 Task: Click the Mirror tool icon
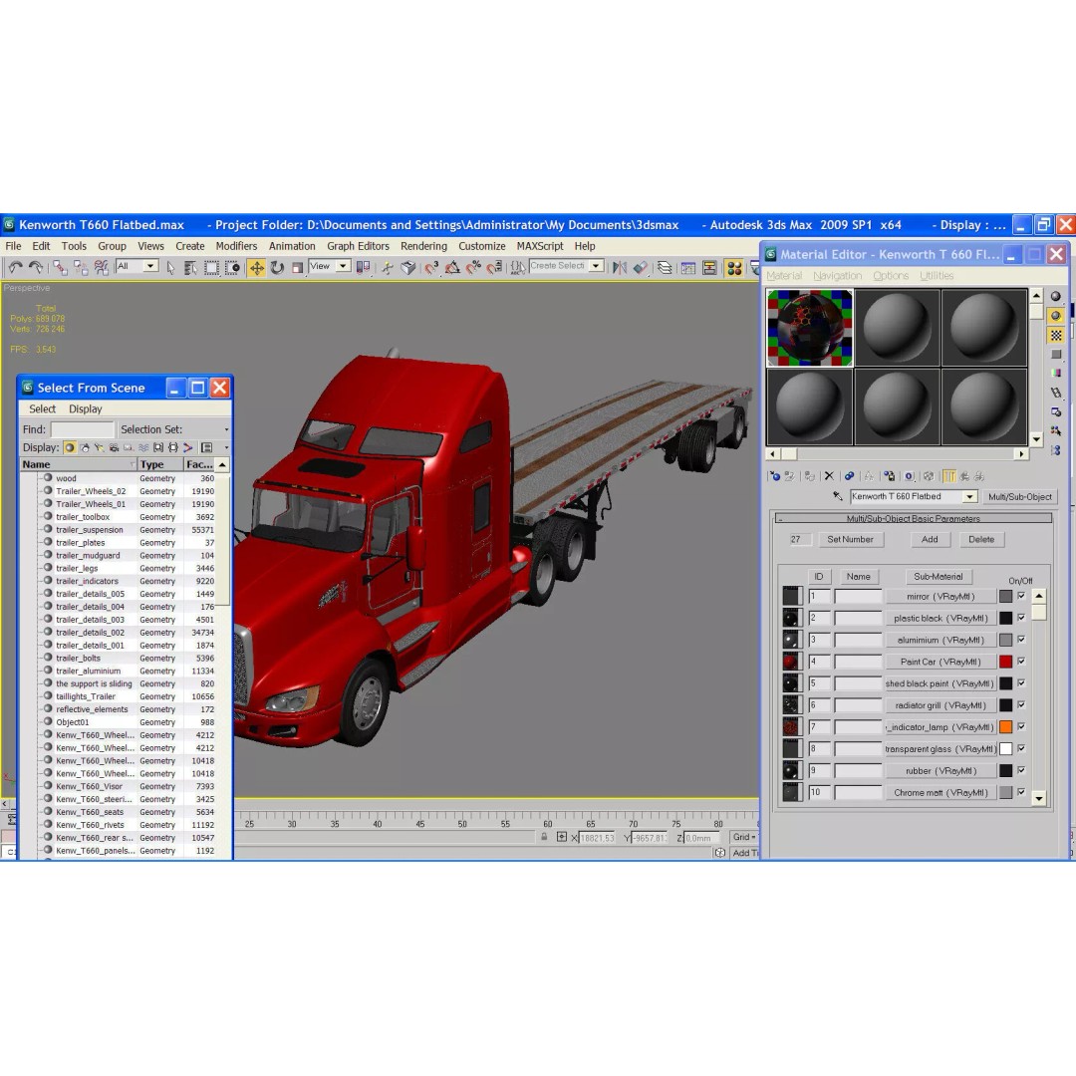click(x=620, y=268)
